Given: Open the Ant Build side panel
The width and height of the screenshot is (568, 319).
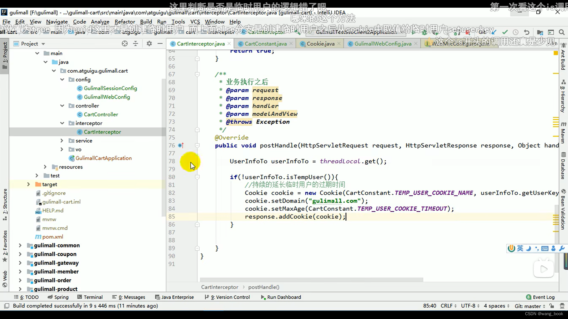Looking at the screenshot, I should tap(563, 57).
